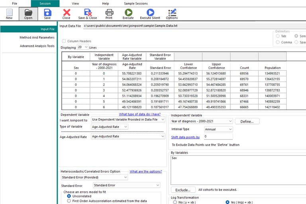
Task: Click cell value 0.208184972
Action: coord(160,79)
